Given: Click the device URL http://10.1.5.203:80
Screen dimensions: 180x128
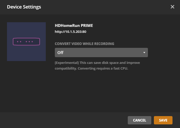Looking at the screenshot, I should click(70, 32).
